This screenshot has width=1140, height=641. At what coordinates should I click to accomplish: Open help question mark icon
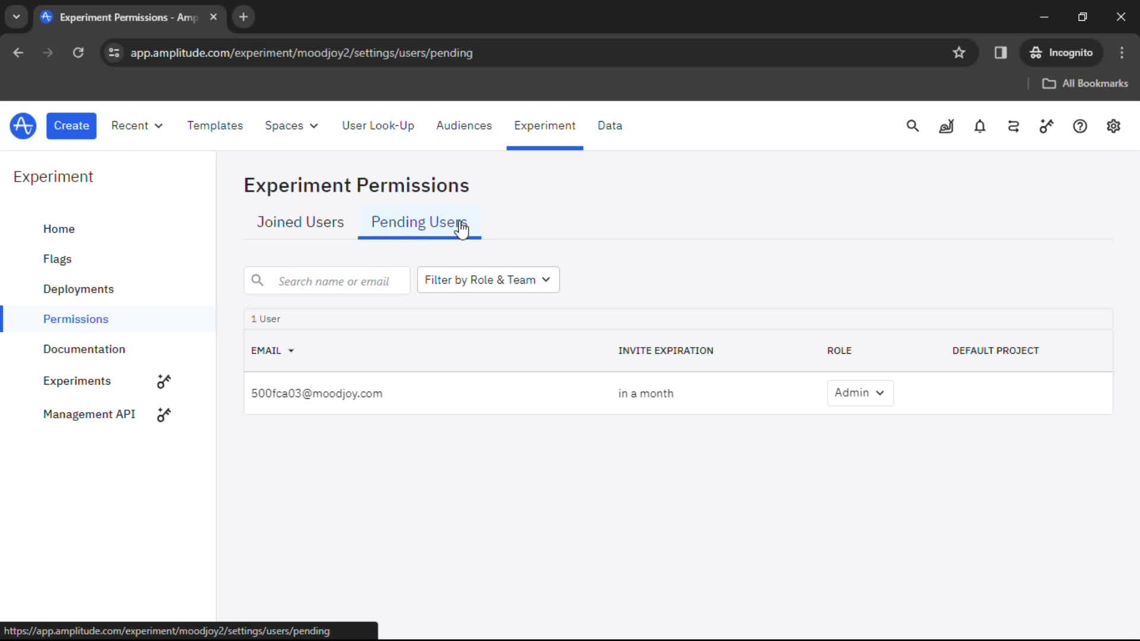(x=1080, y=126)
